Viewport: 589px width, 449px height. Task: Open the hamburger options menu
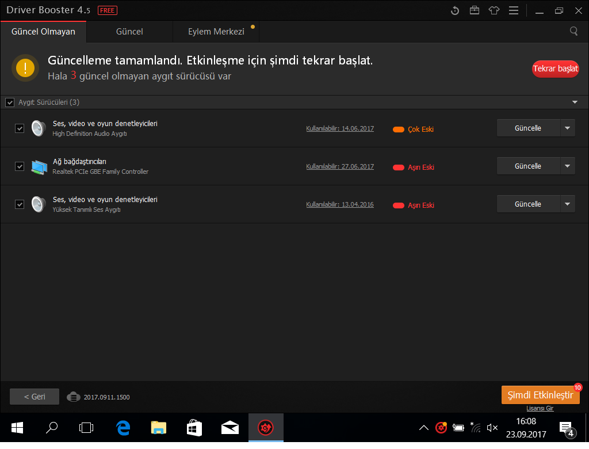(x=514, y=10)
